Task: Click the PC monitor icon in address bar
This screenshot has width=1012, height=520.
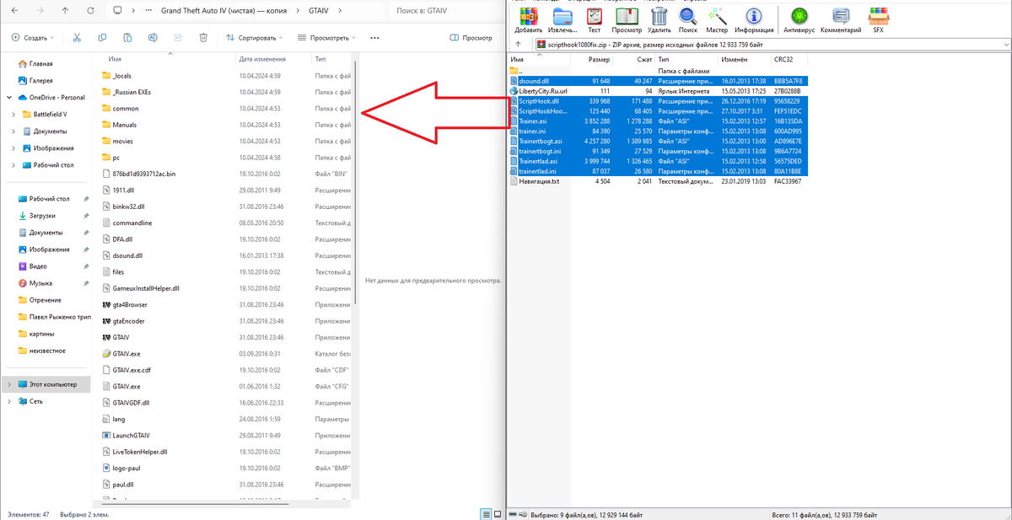Action: [x=117, y=11]
